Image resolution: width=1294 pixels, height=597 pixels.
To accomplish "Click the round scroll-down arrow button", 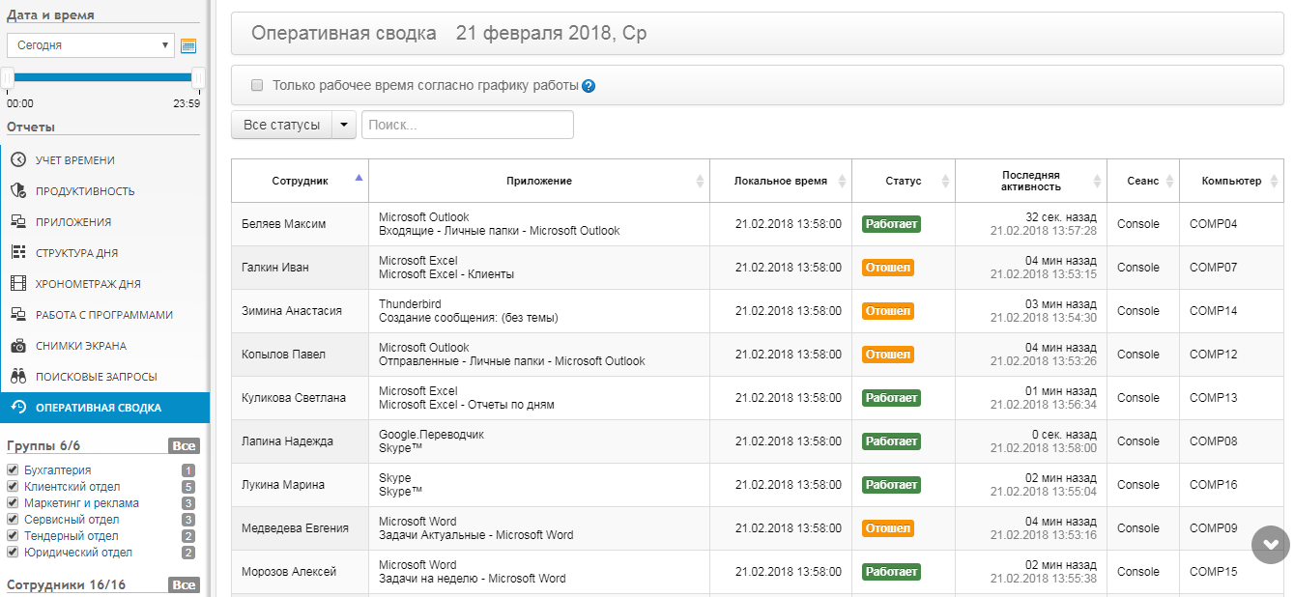I will pos(1270,544).
